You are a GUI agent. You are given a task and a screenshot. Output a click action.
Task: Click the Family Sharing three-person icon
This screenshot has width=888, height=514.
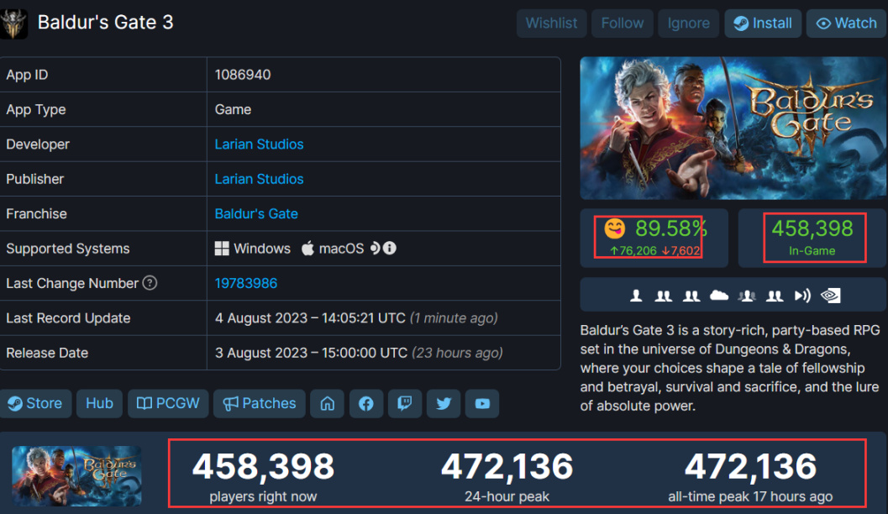(x=747, y=296)
